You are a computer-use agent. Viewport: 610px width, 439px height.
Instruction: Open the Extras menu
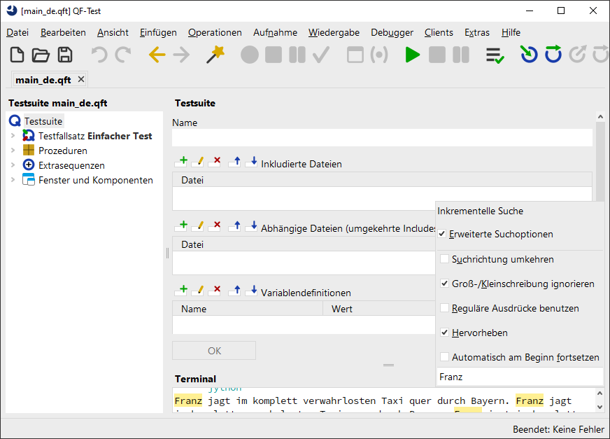pos(477,32)
